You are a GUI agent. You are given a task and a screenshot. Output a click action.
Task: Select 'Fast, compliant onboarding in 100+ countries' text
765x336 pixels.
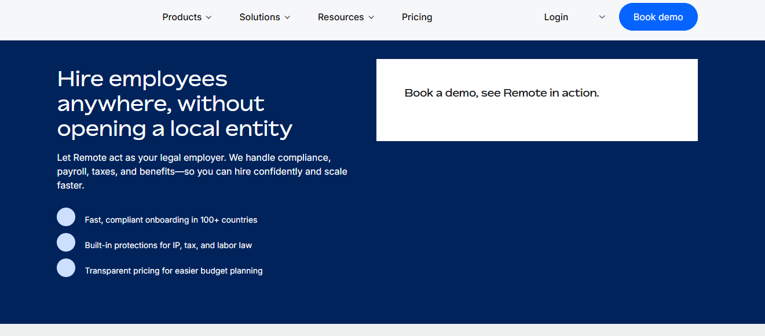170,220
